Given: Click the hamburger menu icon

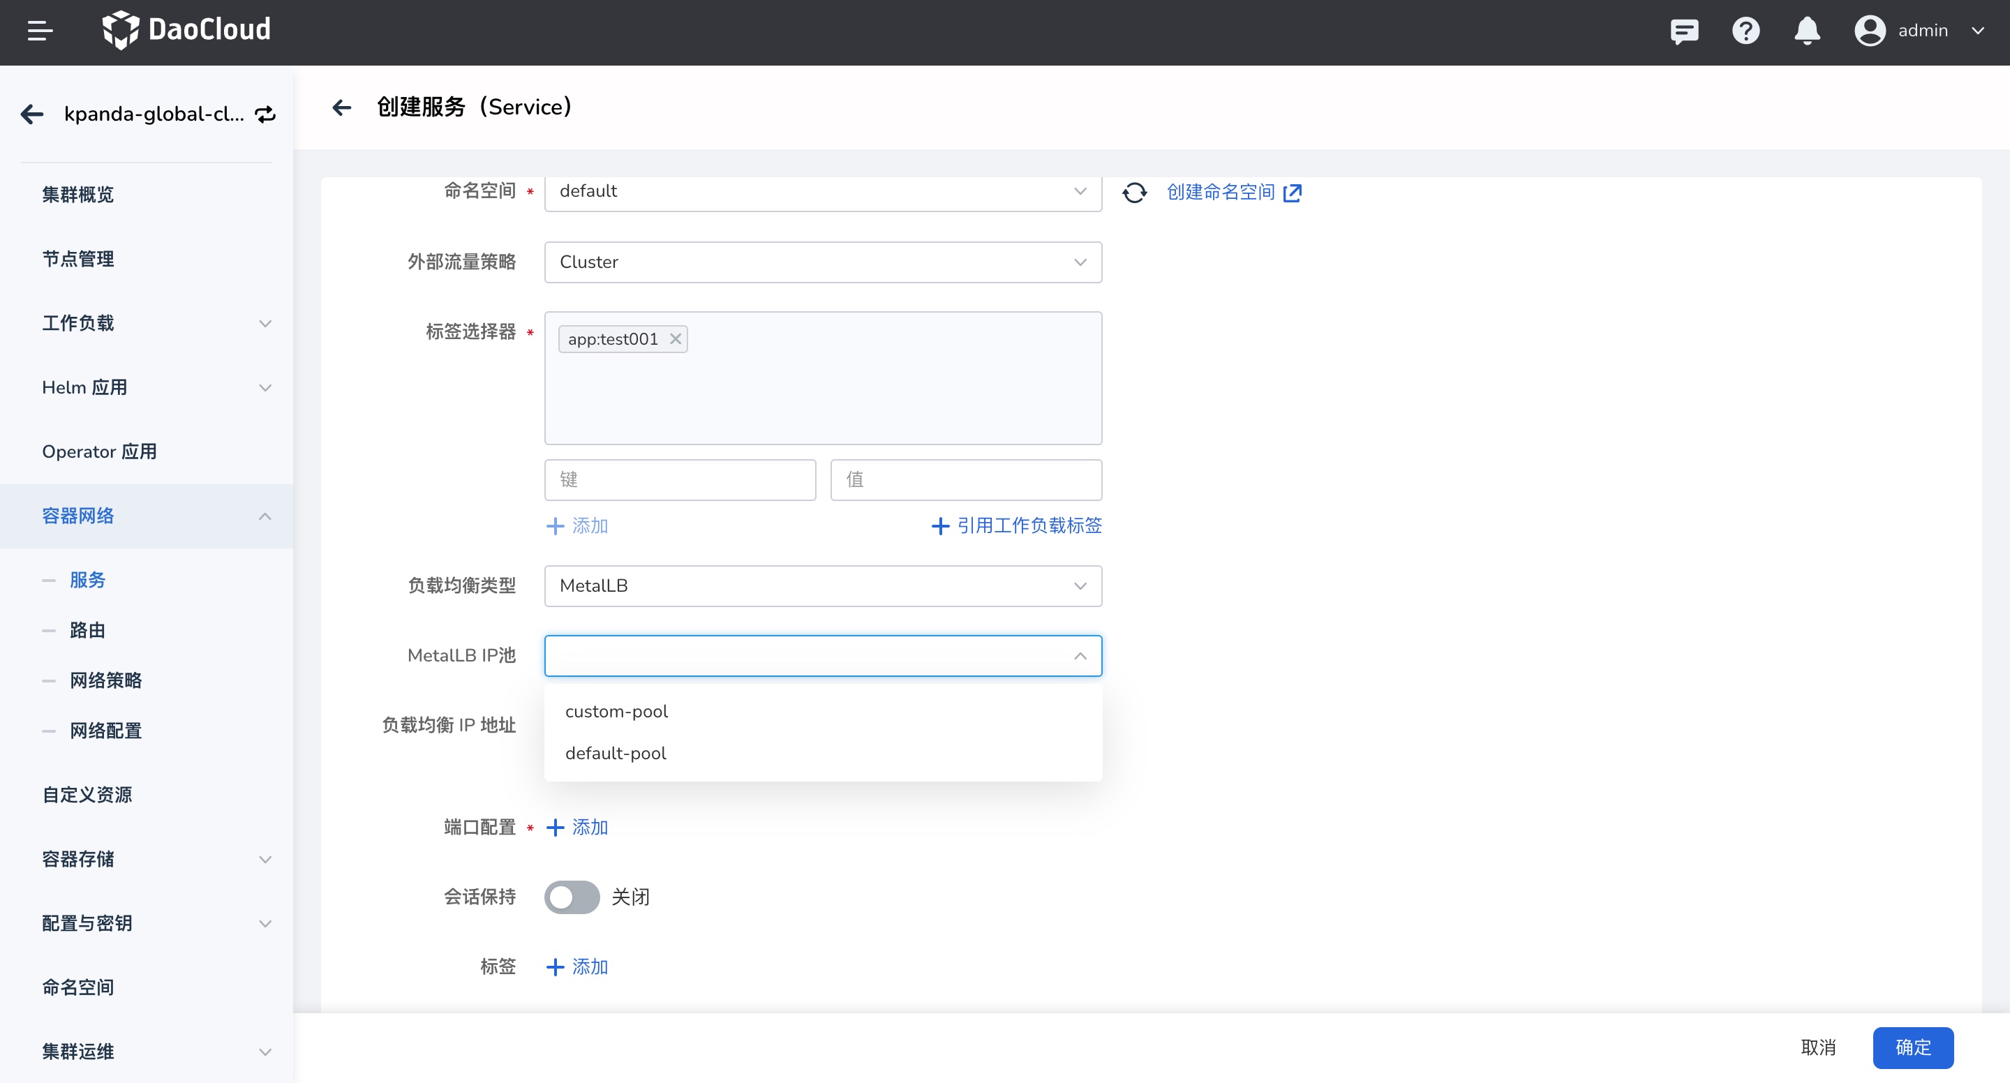Looking at the screenshot, I should (40, 31).
